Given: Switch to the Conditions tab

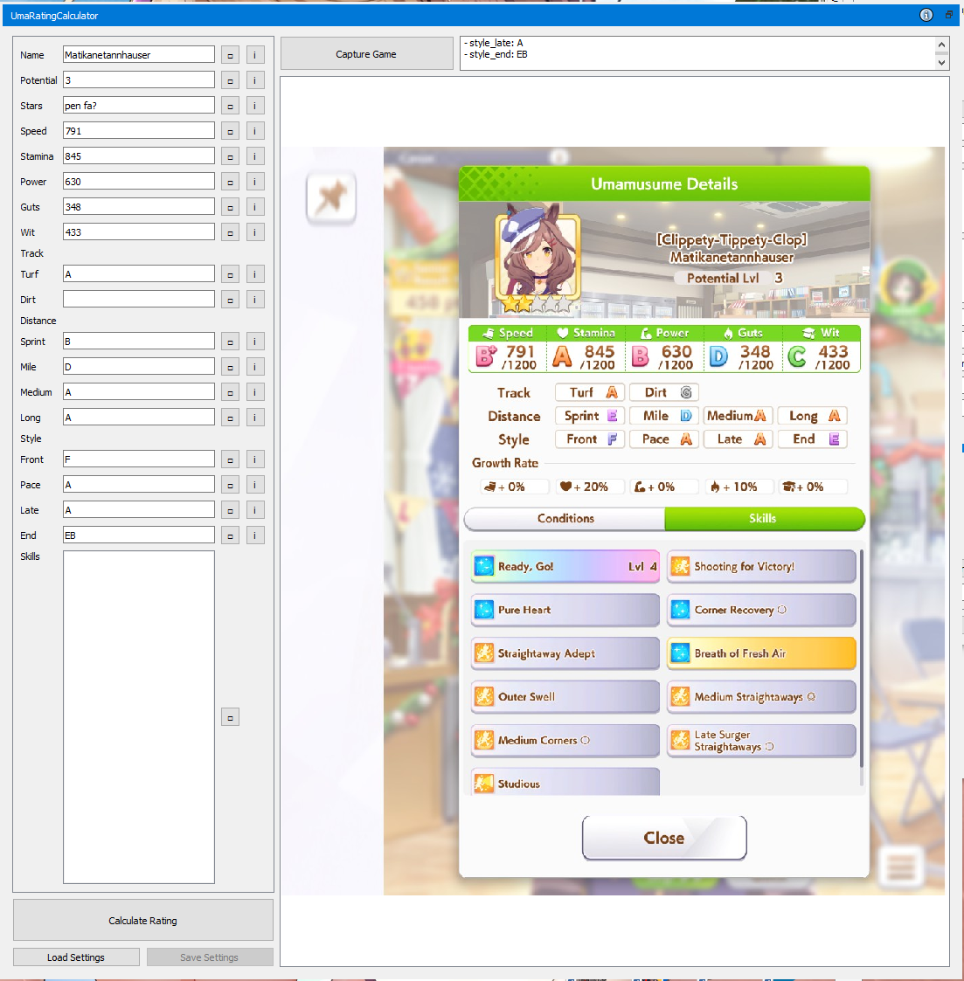Looking at the screenshot, I should tap(565, 519).
